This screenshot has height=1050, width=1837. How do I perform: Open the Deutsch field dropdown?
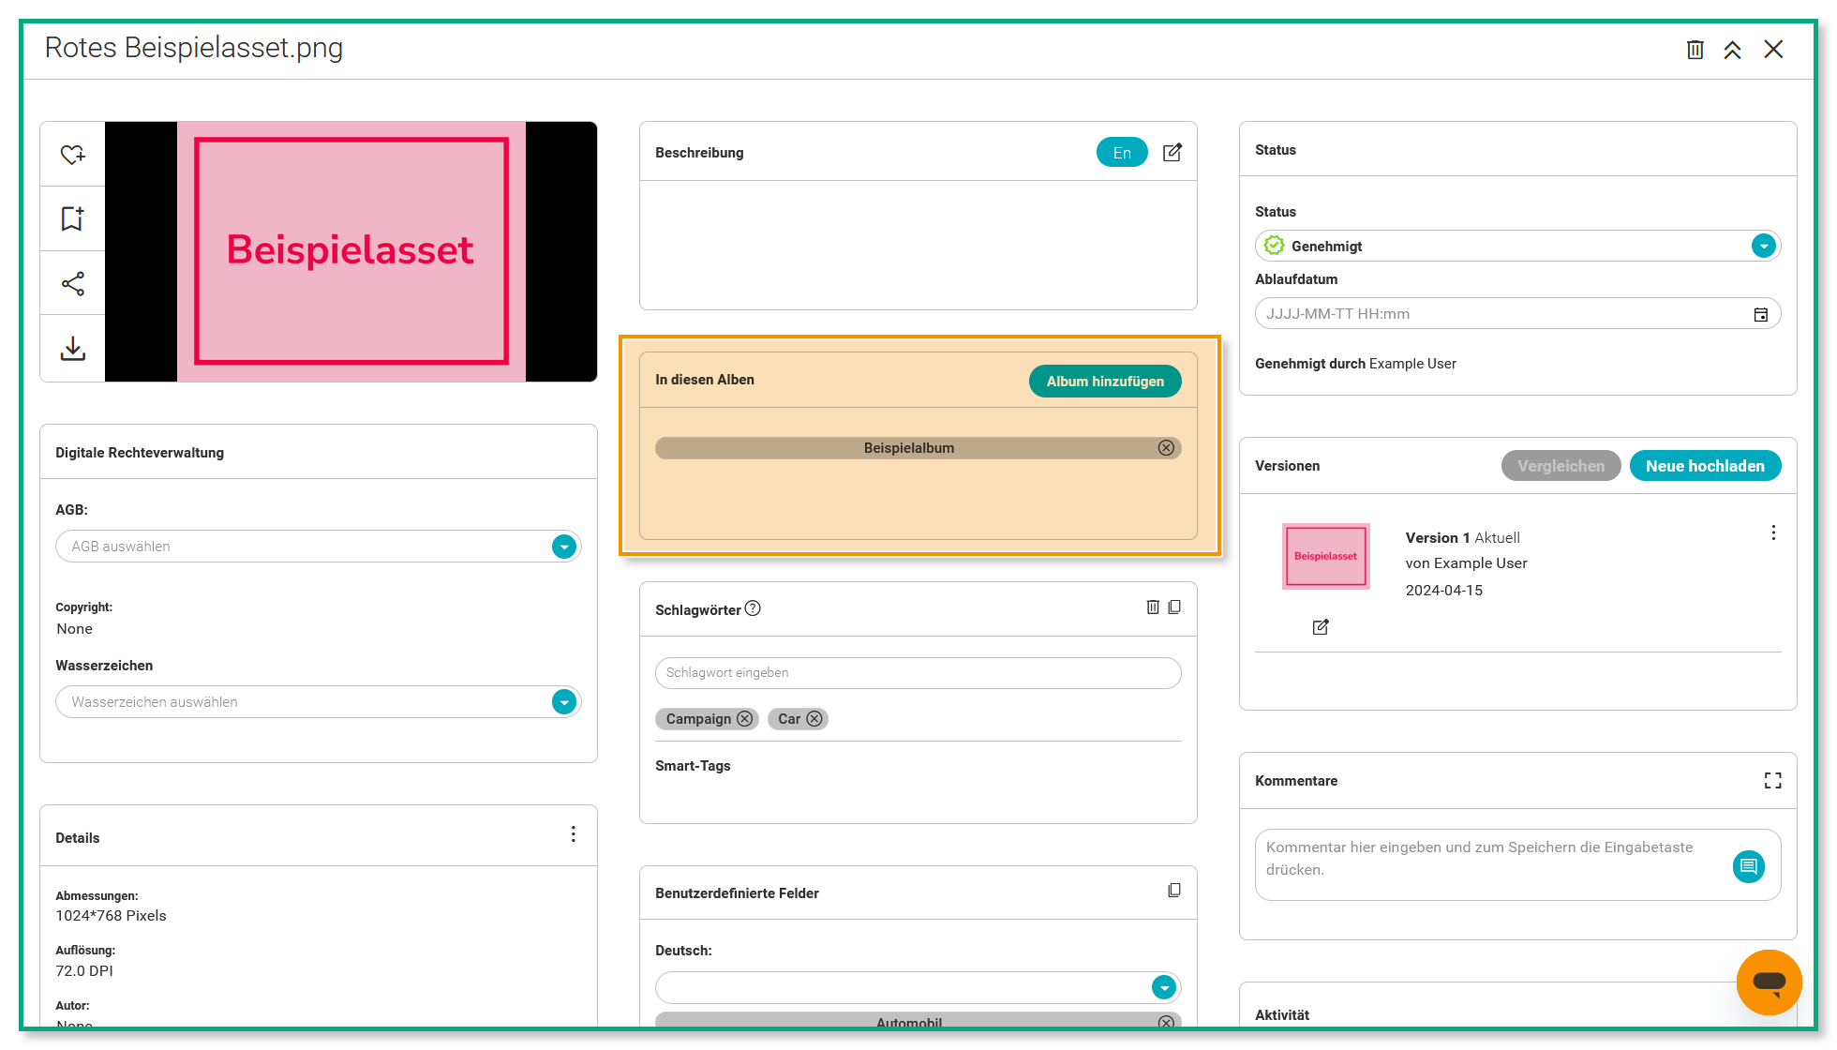click(x=1163, y=987)
